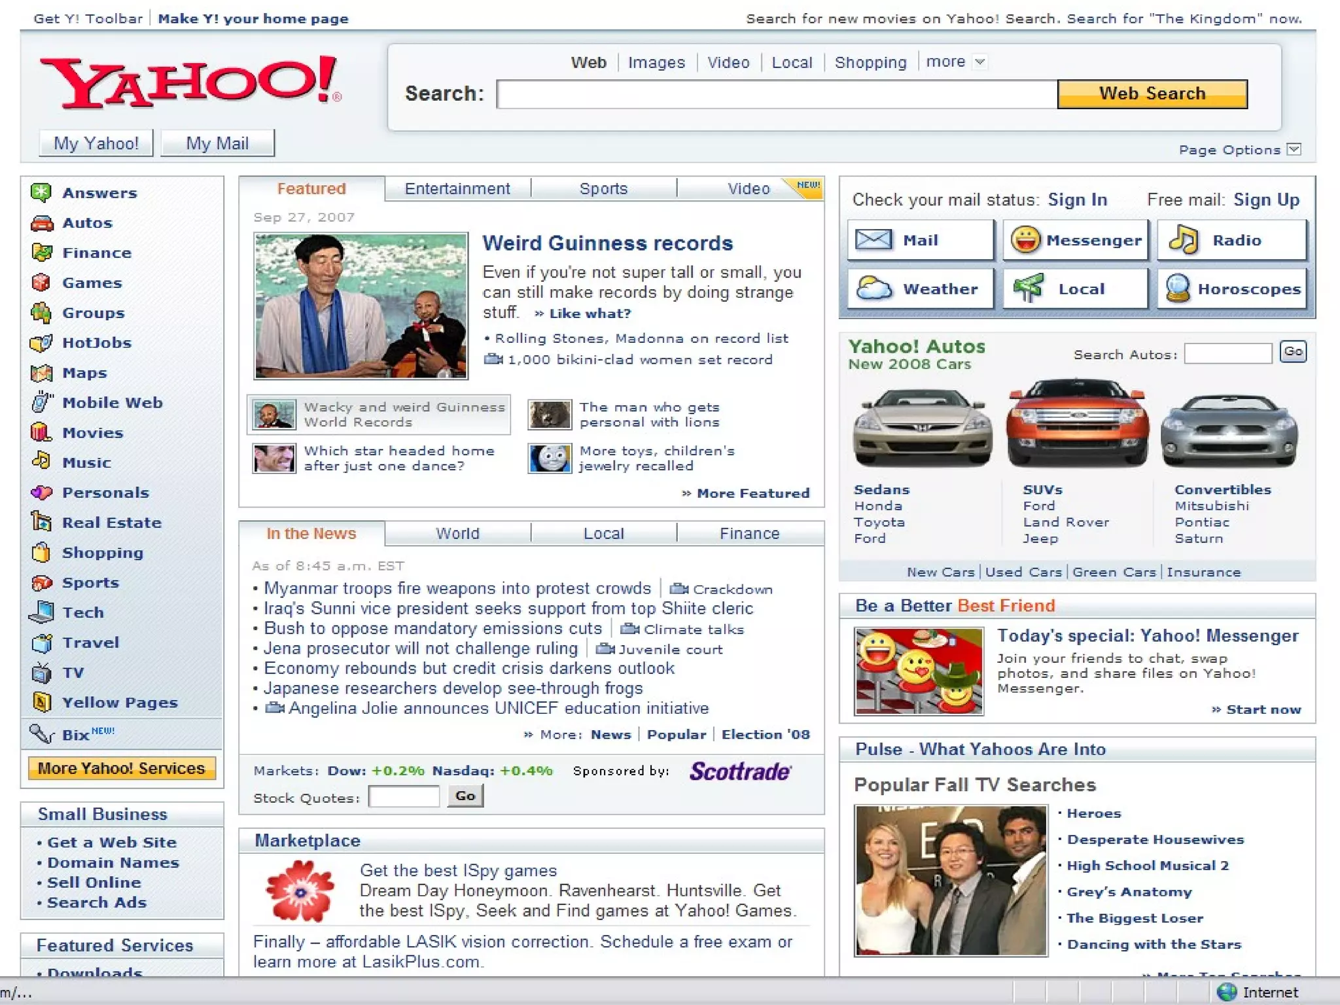Select the World news tab
Screen dimensions: 1340x1005
tap(457, 534)
